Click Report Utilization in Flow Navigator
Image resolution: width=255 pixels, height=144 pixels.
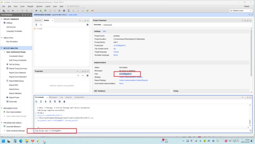coord(15,93)
